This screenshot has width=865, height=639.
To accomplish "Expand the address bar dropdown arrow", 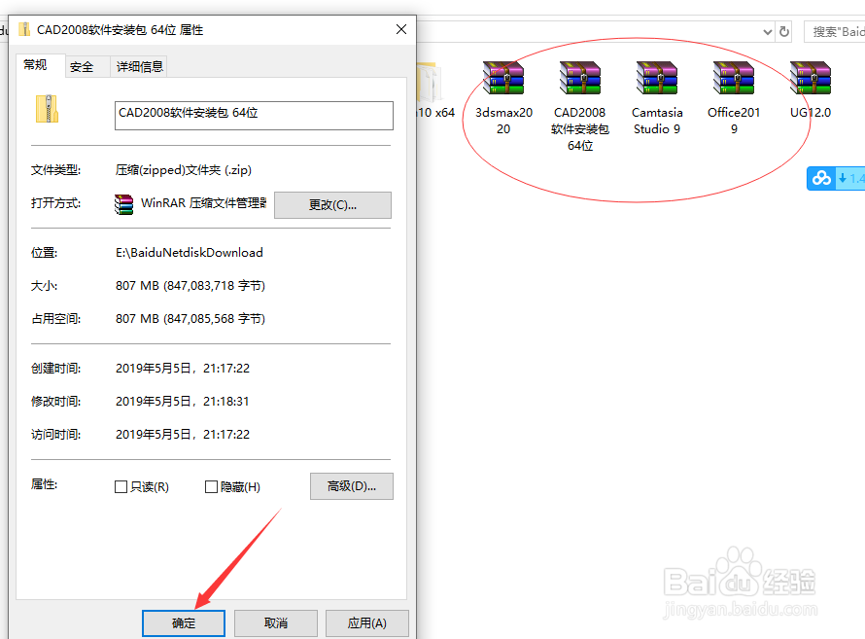I will pyautogui.click(x=767, y=31).
